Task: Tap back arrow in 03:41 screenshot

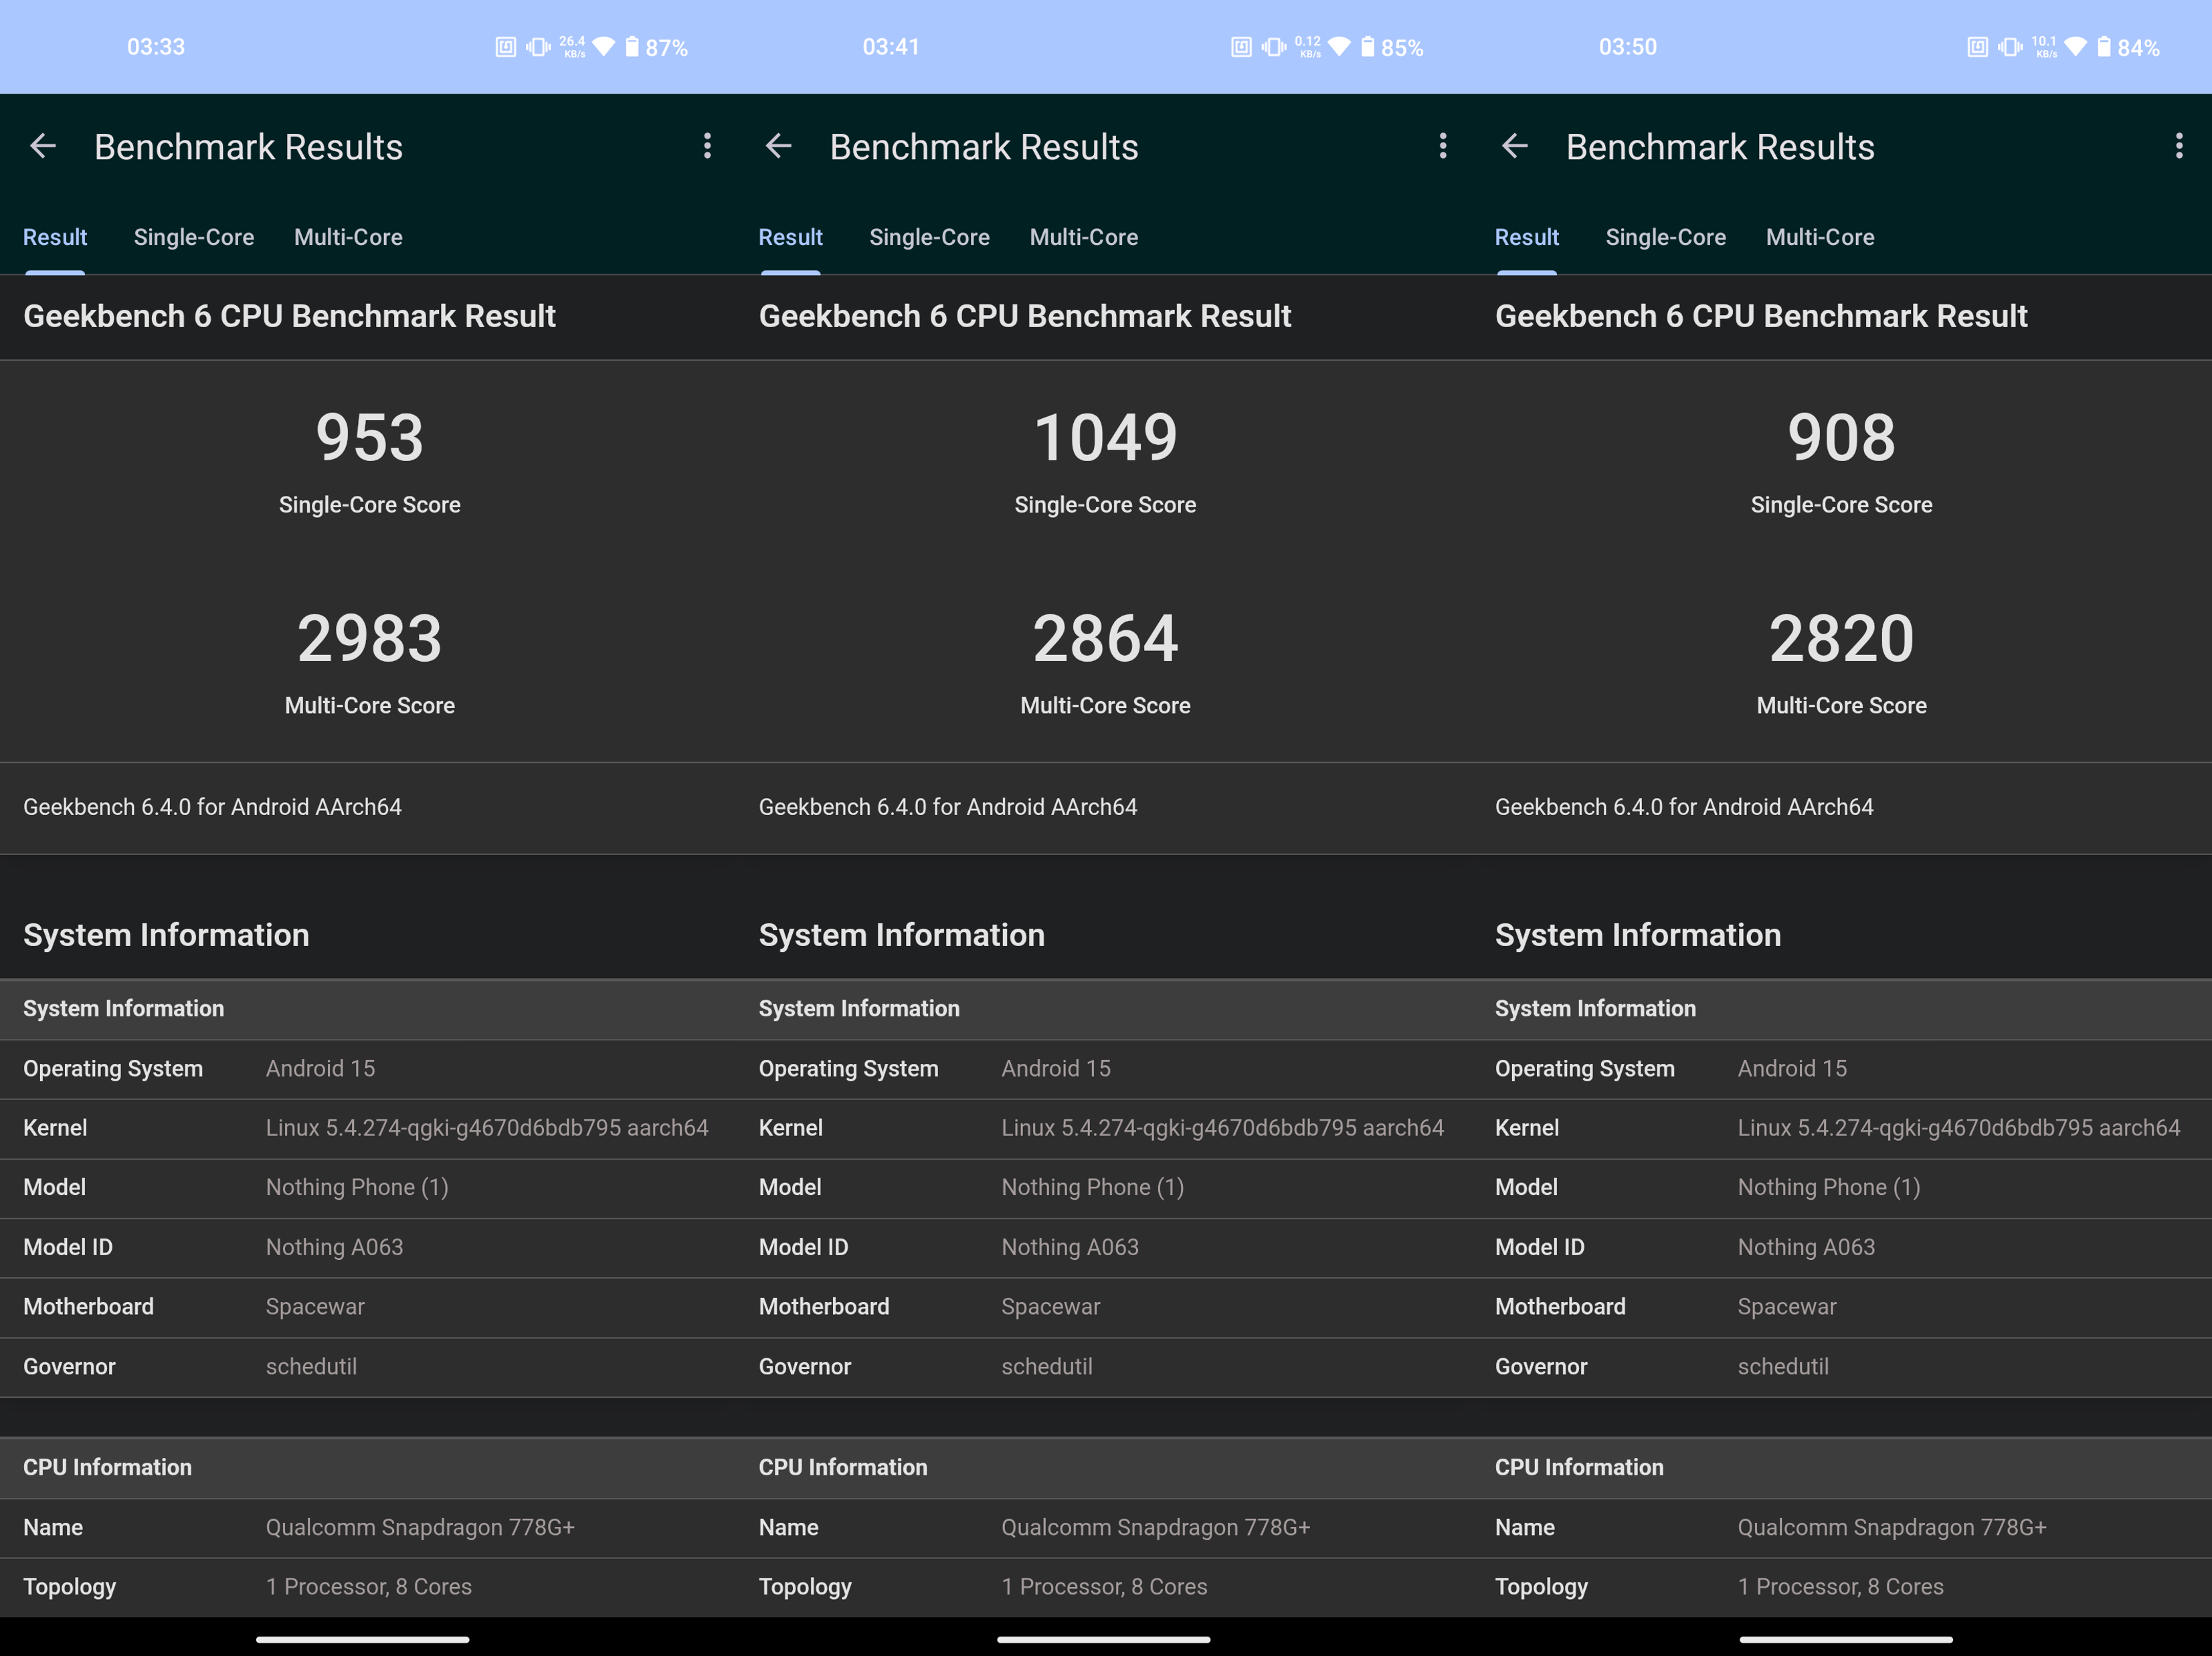Action: (x=779, y=147)
